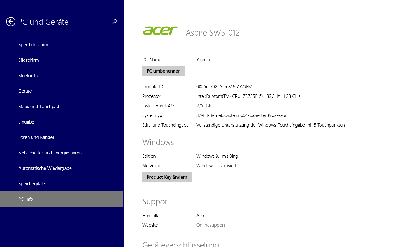This screenshot has height=247, width=396.
Task: Click the Hersteller label
Action: click(152, 216)
